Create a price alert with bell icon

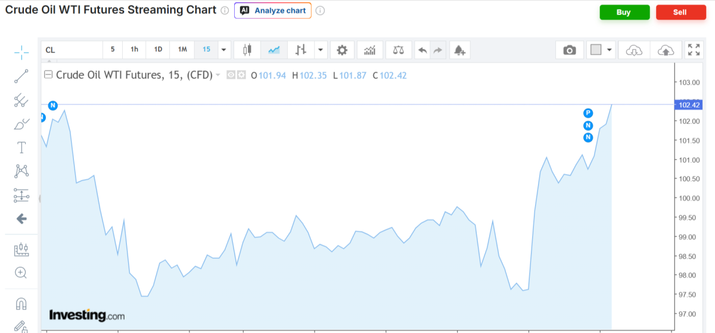point(459,50)
